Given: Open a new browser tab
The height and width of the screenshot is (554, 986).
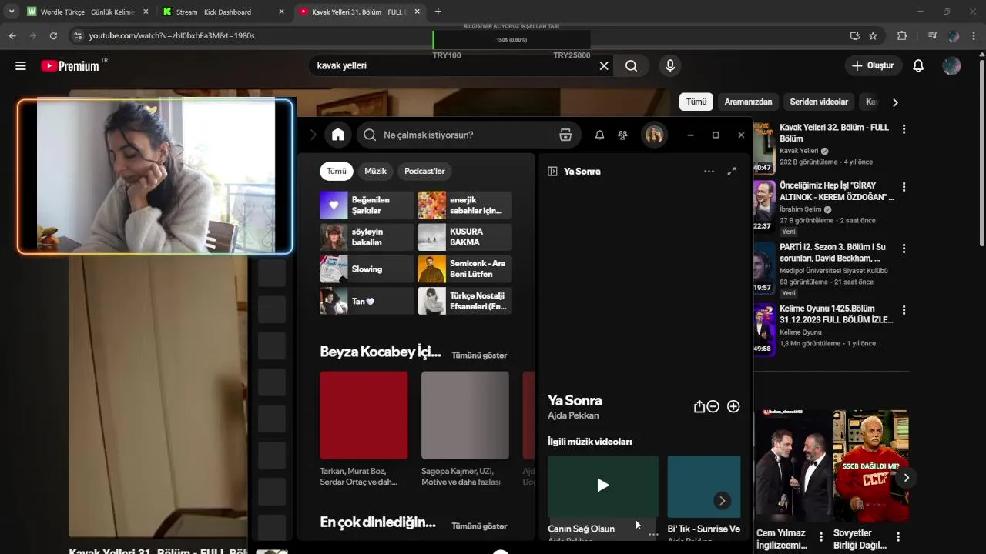Looking at the screenshot, I should 438,12.
